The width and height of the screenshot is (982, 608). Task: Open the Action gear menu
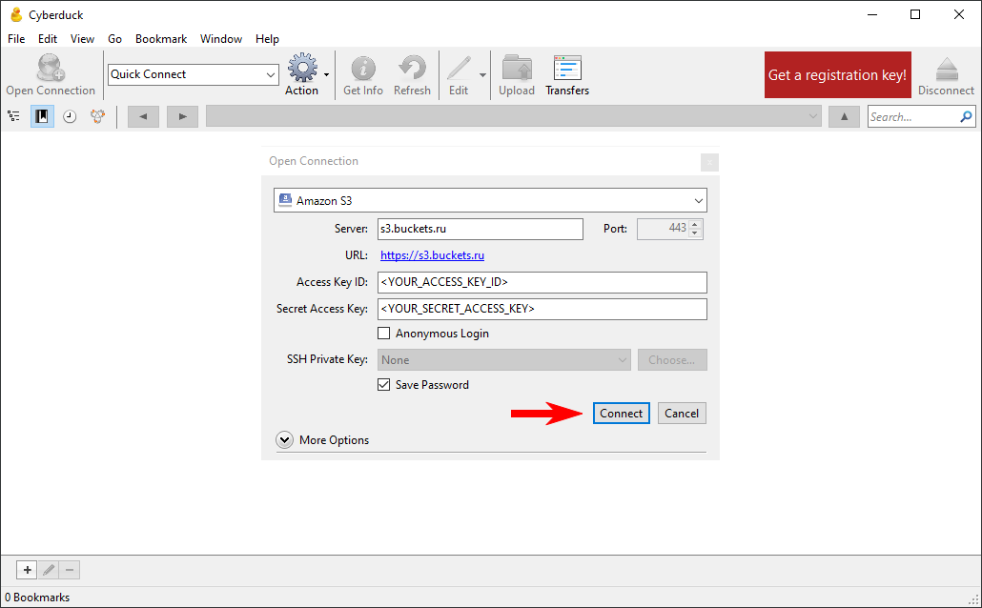(x=302, y=69)
